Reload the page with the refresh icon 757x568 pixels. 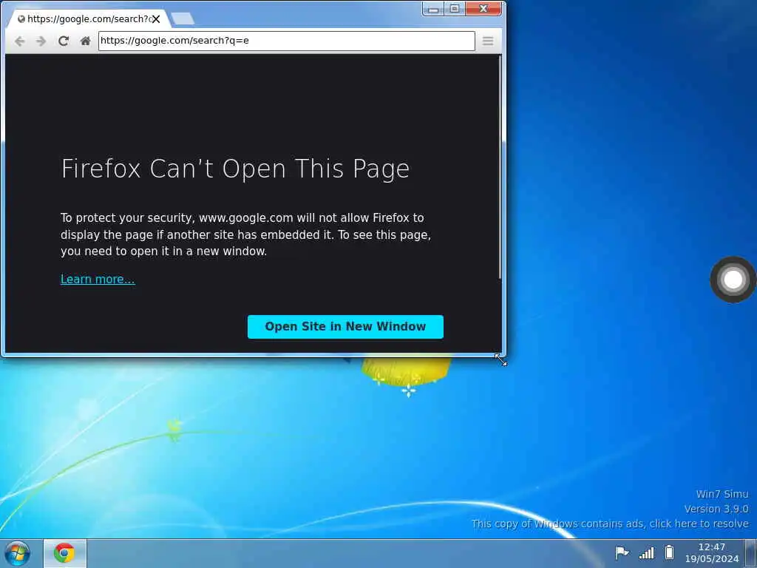[64, 41]
